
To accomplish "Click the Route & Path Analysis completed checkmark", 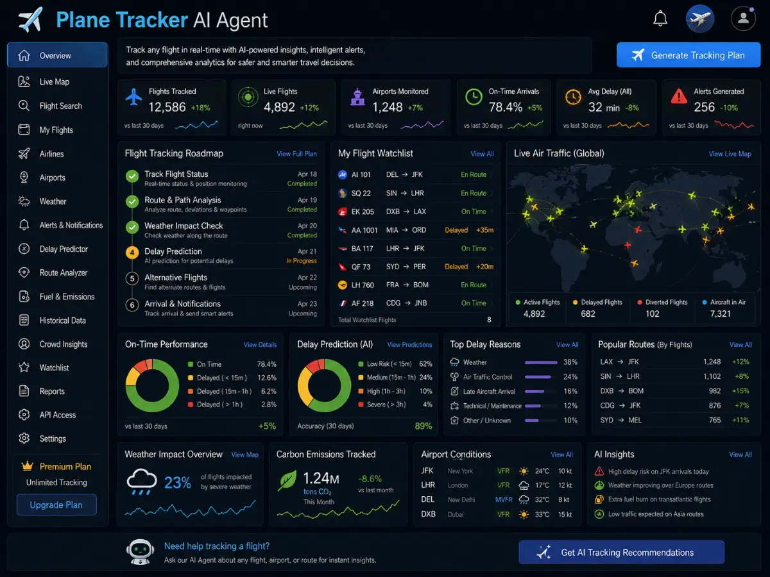I will tap(132, 202).
